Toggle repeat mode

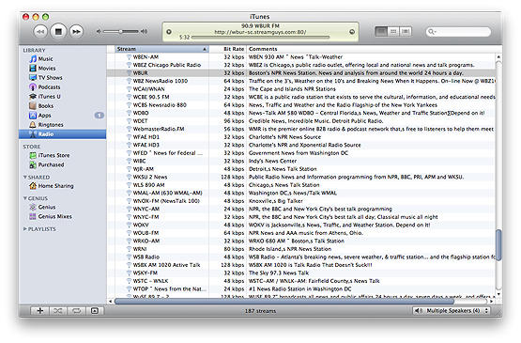click(76, 311)
